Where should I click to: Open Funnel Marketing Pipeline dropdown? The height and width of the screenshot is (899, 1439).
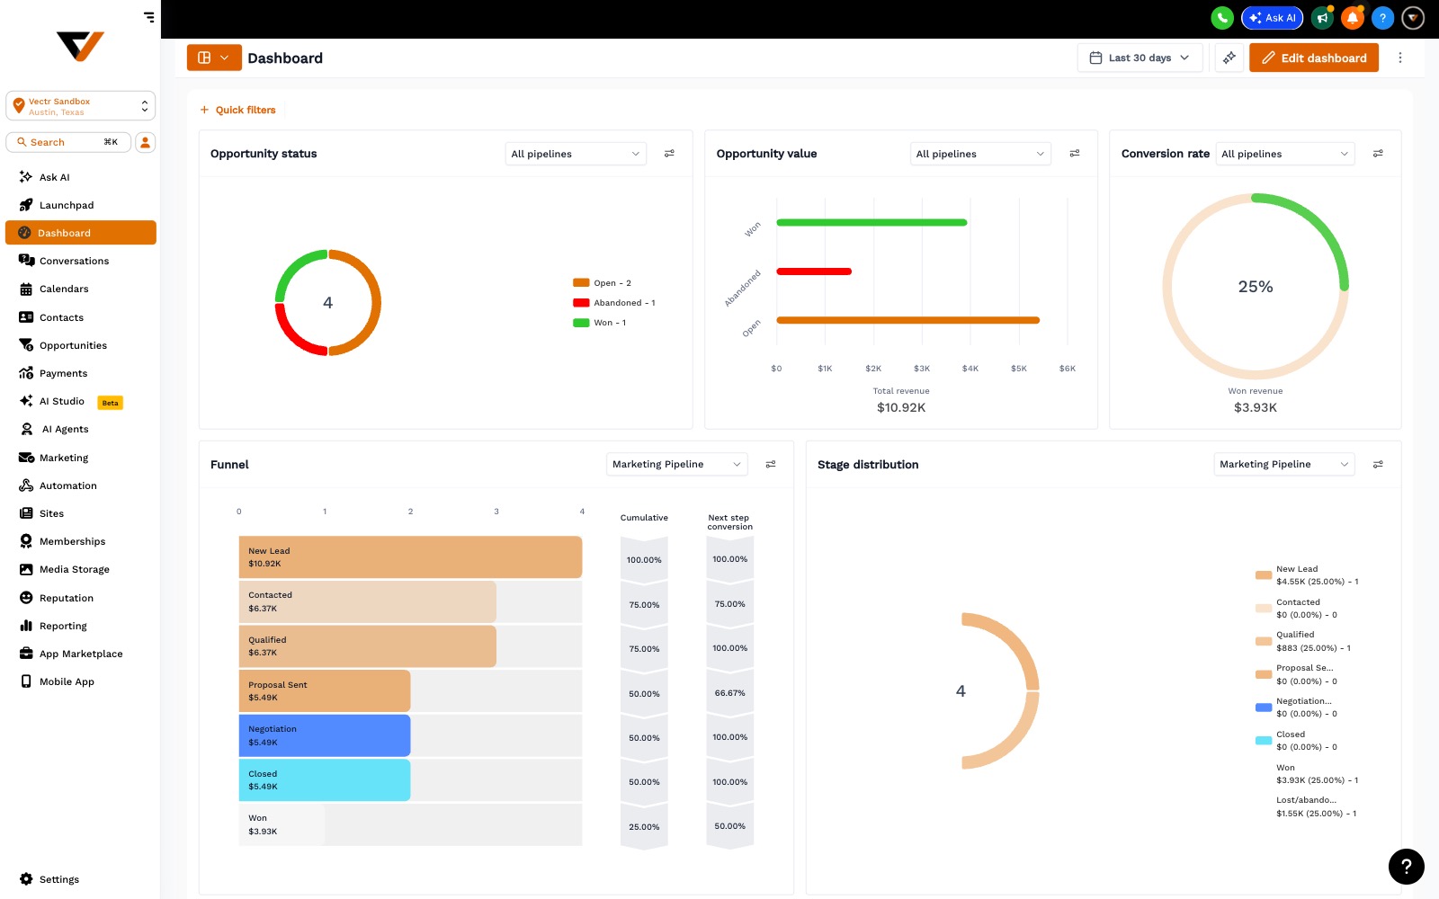(676, 465)
